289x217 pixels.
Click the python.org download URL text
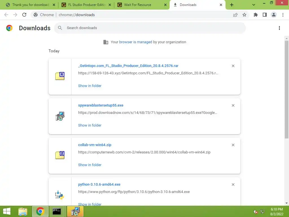tap(134, 192)
